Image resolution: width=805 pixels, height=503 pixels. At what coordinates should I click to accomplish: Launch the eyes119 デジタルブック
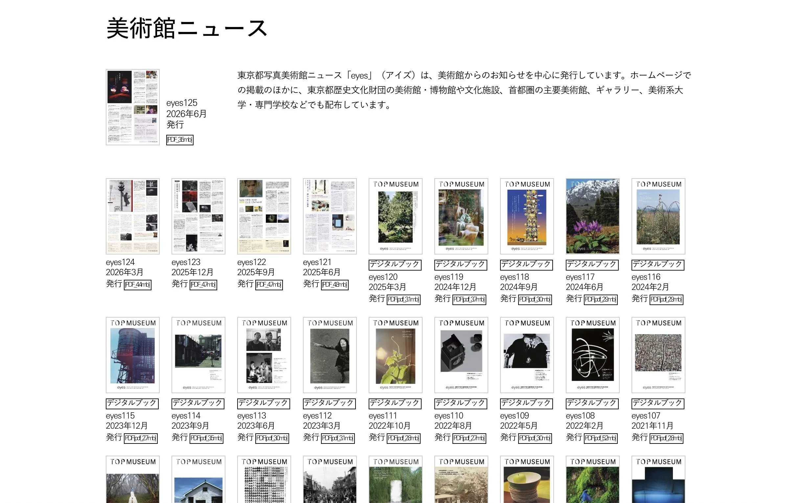coord(461,265)
